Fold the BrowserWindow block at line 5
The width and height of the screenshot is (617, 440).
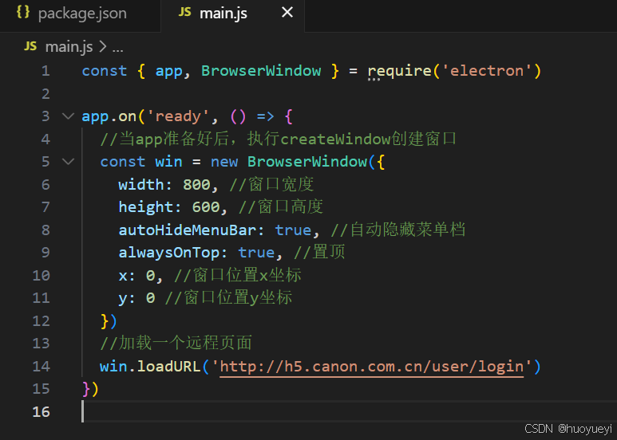(x=69, y=162)
